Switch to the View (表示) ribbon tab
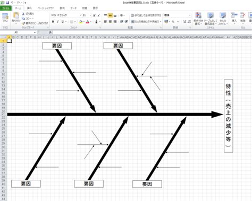 coord(95,8)
